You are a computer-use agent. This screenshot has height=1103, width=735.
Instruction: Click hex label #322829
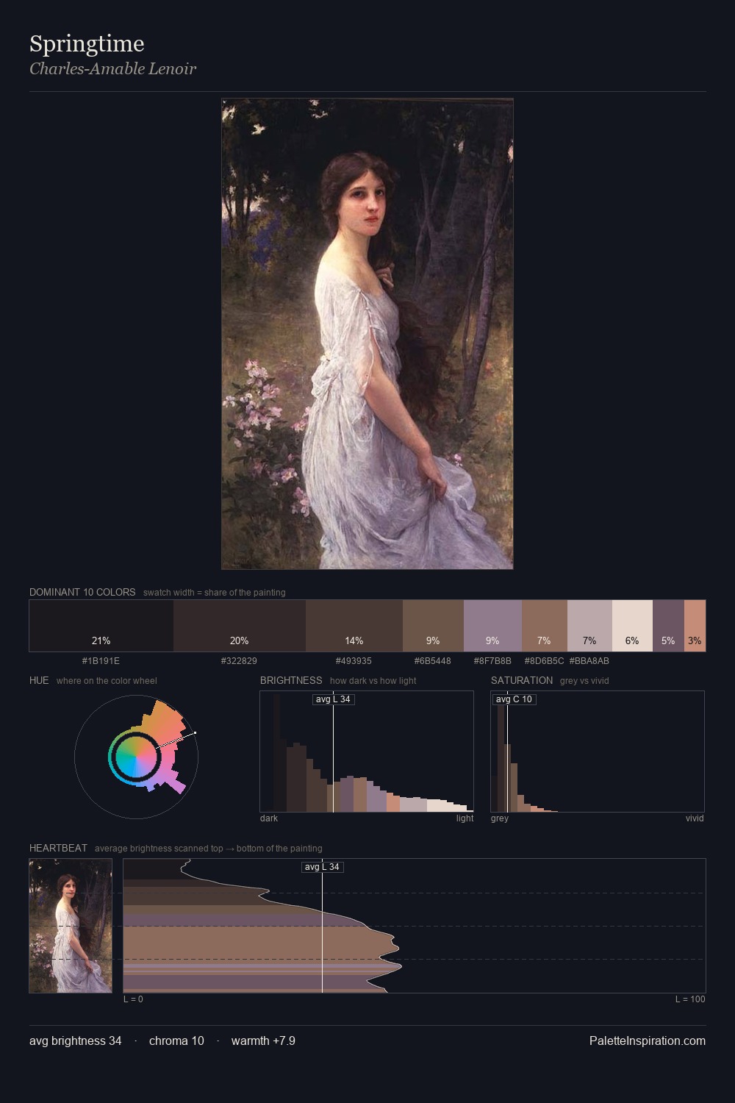click(x=239, y=660)
